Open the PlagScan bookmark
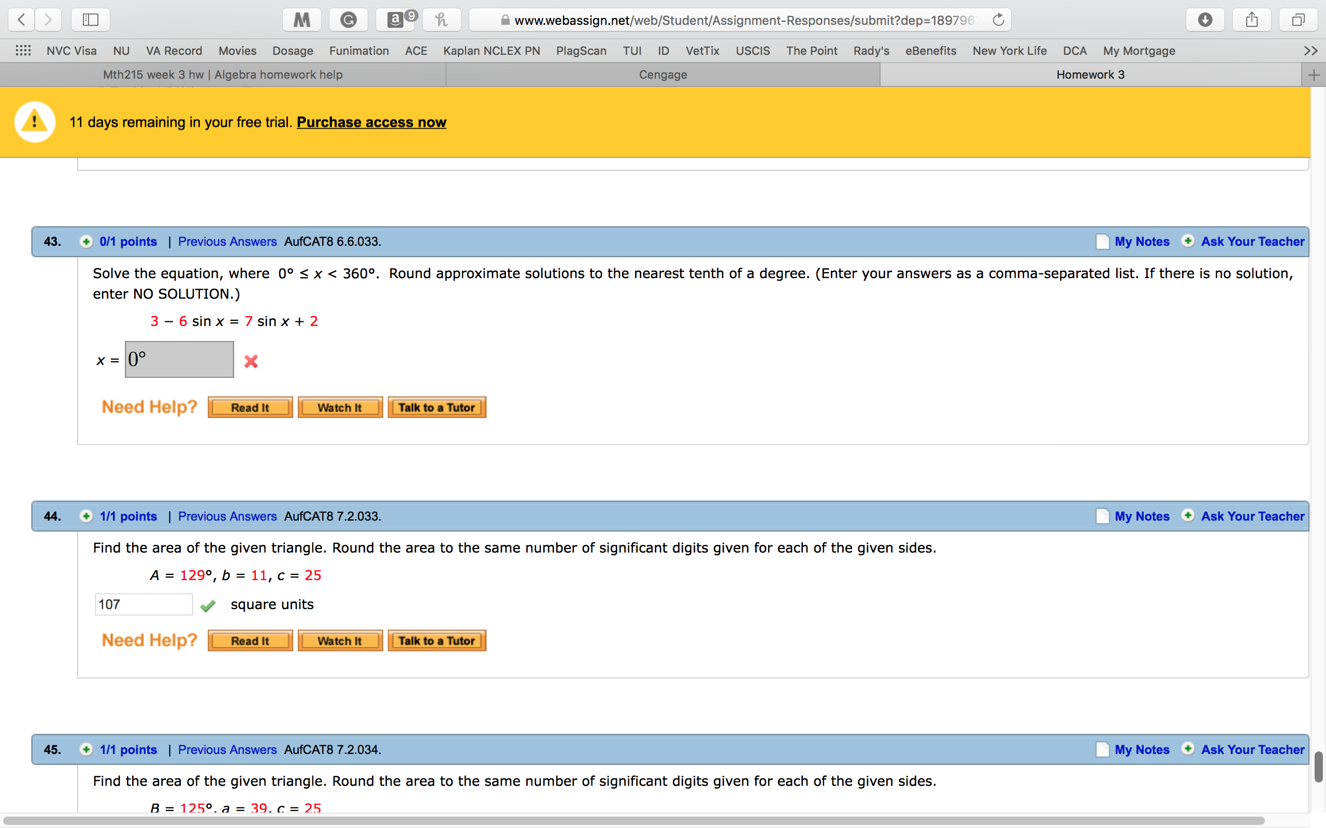Viewport: 1326px width, 828px height. point(581,51)
